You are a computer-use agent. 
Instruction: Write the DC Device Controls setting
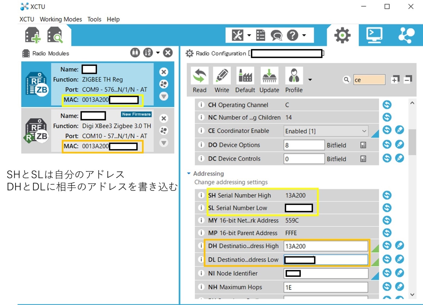[x=399, y=158]
